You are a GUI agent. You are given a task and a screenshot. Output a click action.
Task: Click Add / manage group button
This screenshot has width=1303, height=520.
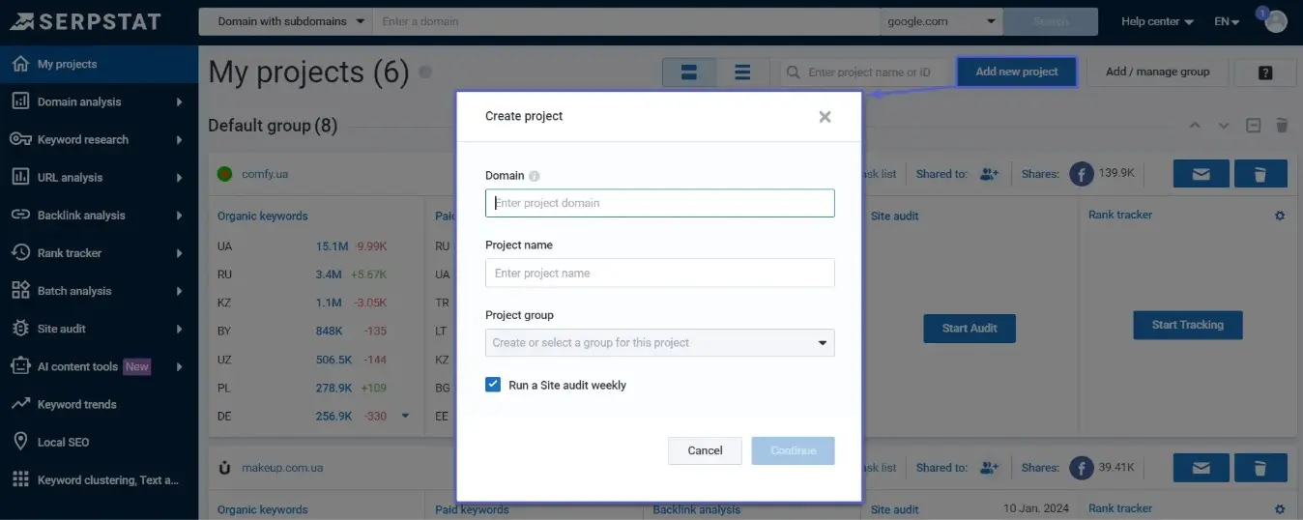pos(1157,72)
